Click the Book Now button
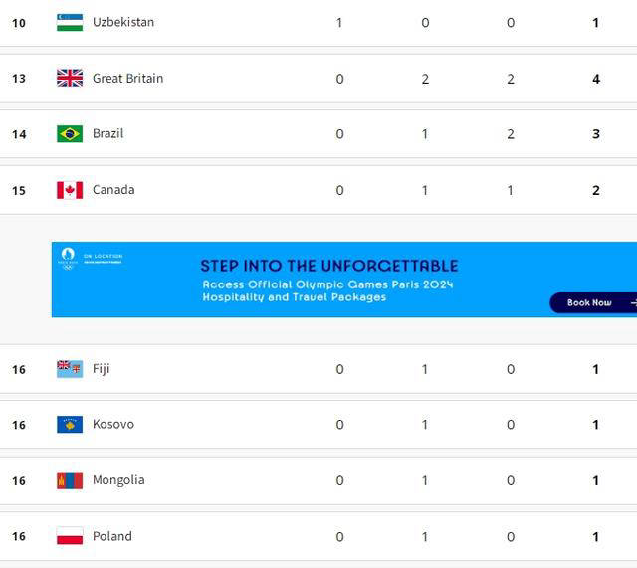The height and width of the screenshot is (568, 637). [593, 302]
